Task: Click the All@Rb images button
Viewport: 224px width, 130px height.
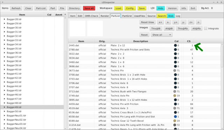Action: (x=196, y=29)
